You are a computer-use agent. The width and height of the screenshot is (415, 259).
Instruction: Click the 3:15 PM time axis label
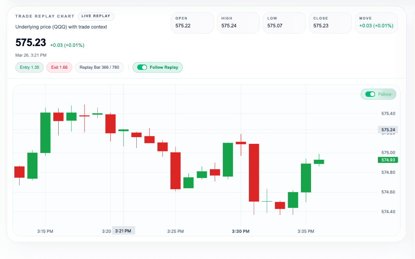click(x=45, y=231)
